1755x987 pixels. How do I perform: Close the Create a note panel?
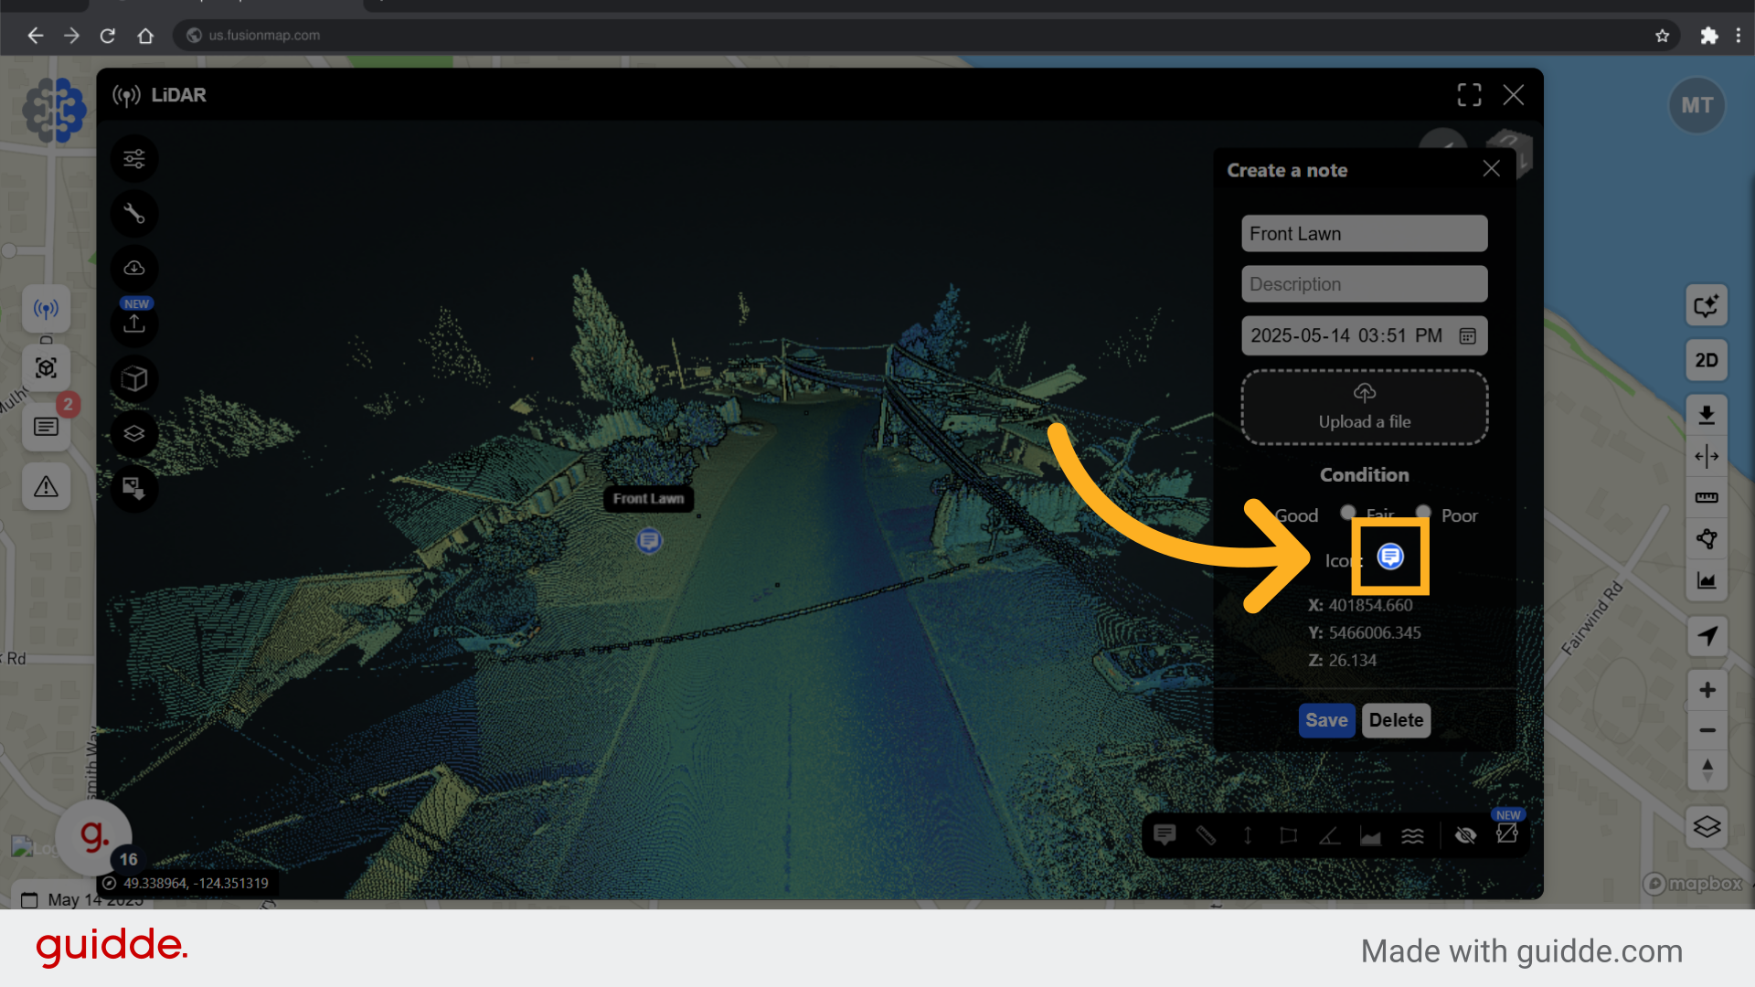1491,169
